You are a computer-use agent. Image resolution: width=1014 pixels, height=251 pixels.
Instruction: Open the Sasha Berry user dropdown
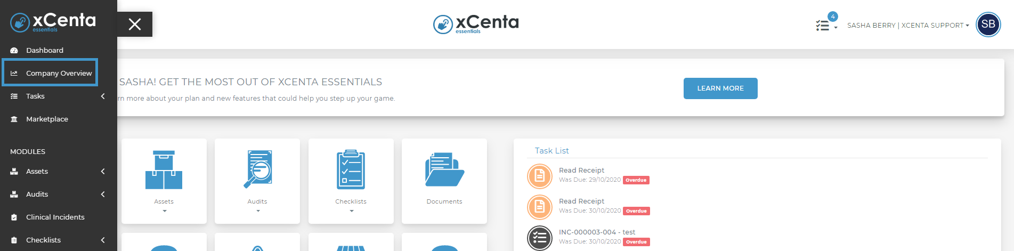pos(908,25)
